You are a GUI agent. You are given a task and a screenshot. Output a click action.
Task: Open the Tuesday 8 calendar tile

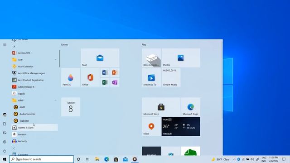[x=71, y=107]
